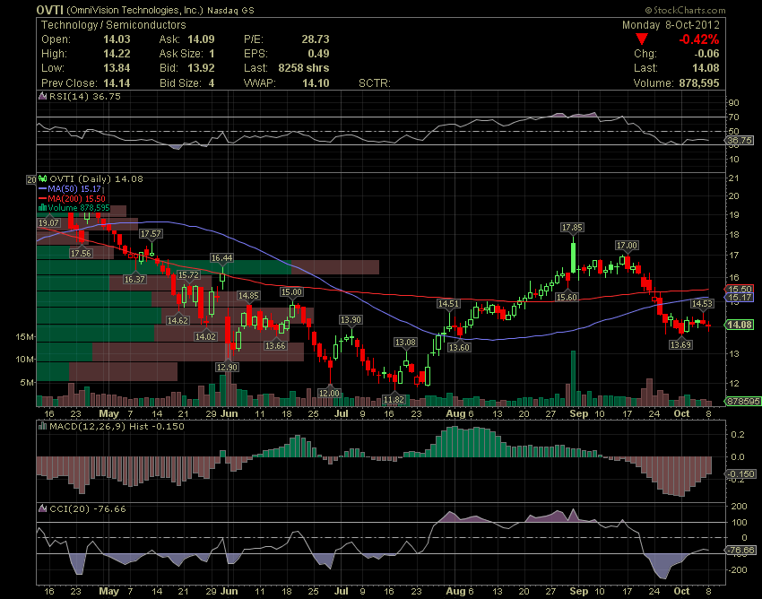Click the 13.69 October low label
This screenshot has height=599, width=762.
tap(680, 344)
